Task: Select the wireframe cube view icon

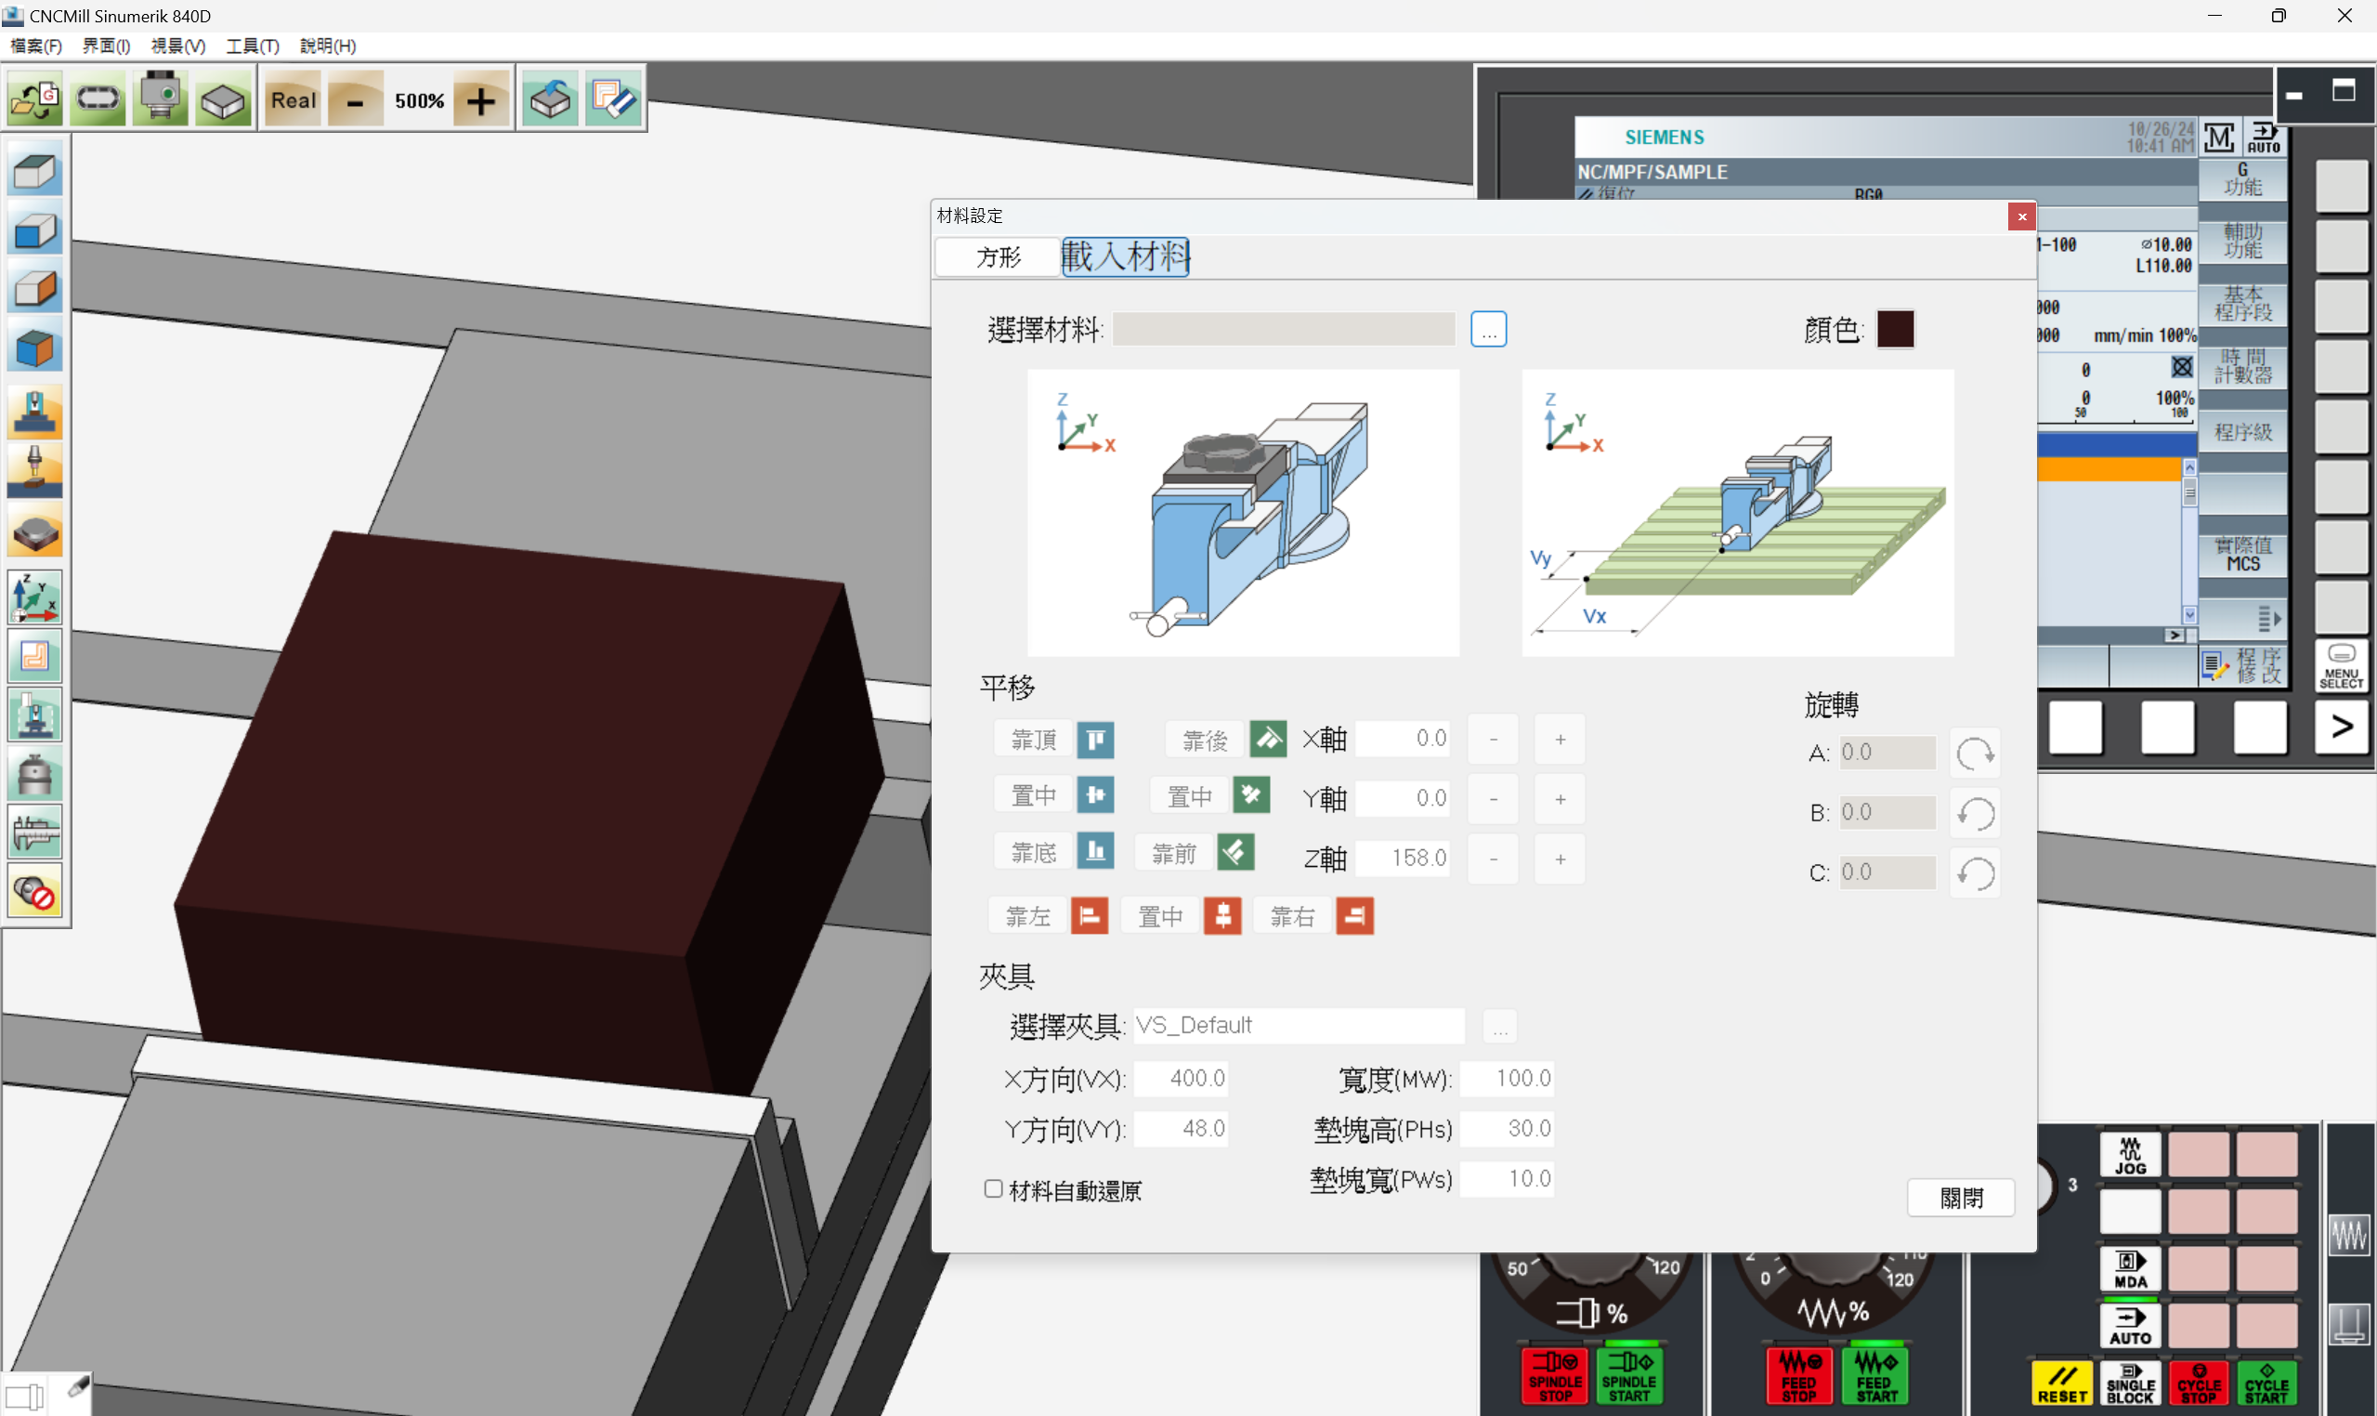Action: 35,172
